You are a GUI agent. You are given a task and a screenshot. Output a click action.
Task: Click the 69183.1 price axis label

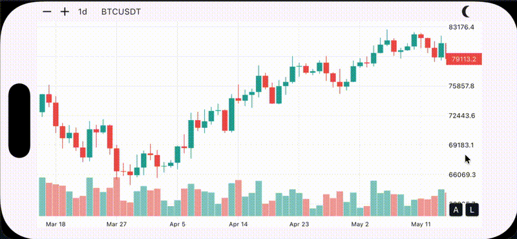(x=461, y=145)
